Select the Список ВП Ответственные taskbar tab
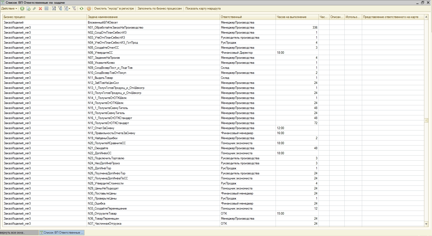432x236 pixels. (x=61, y=233)
